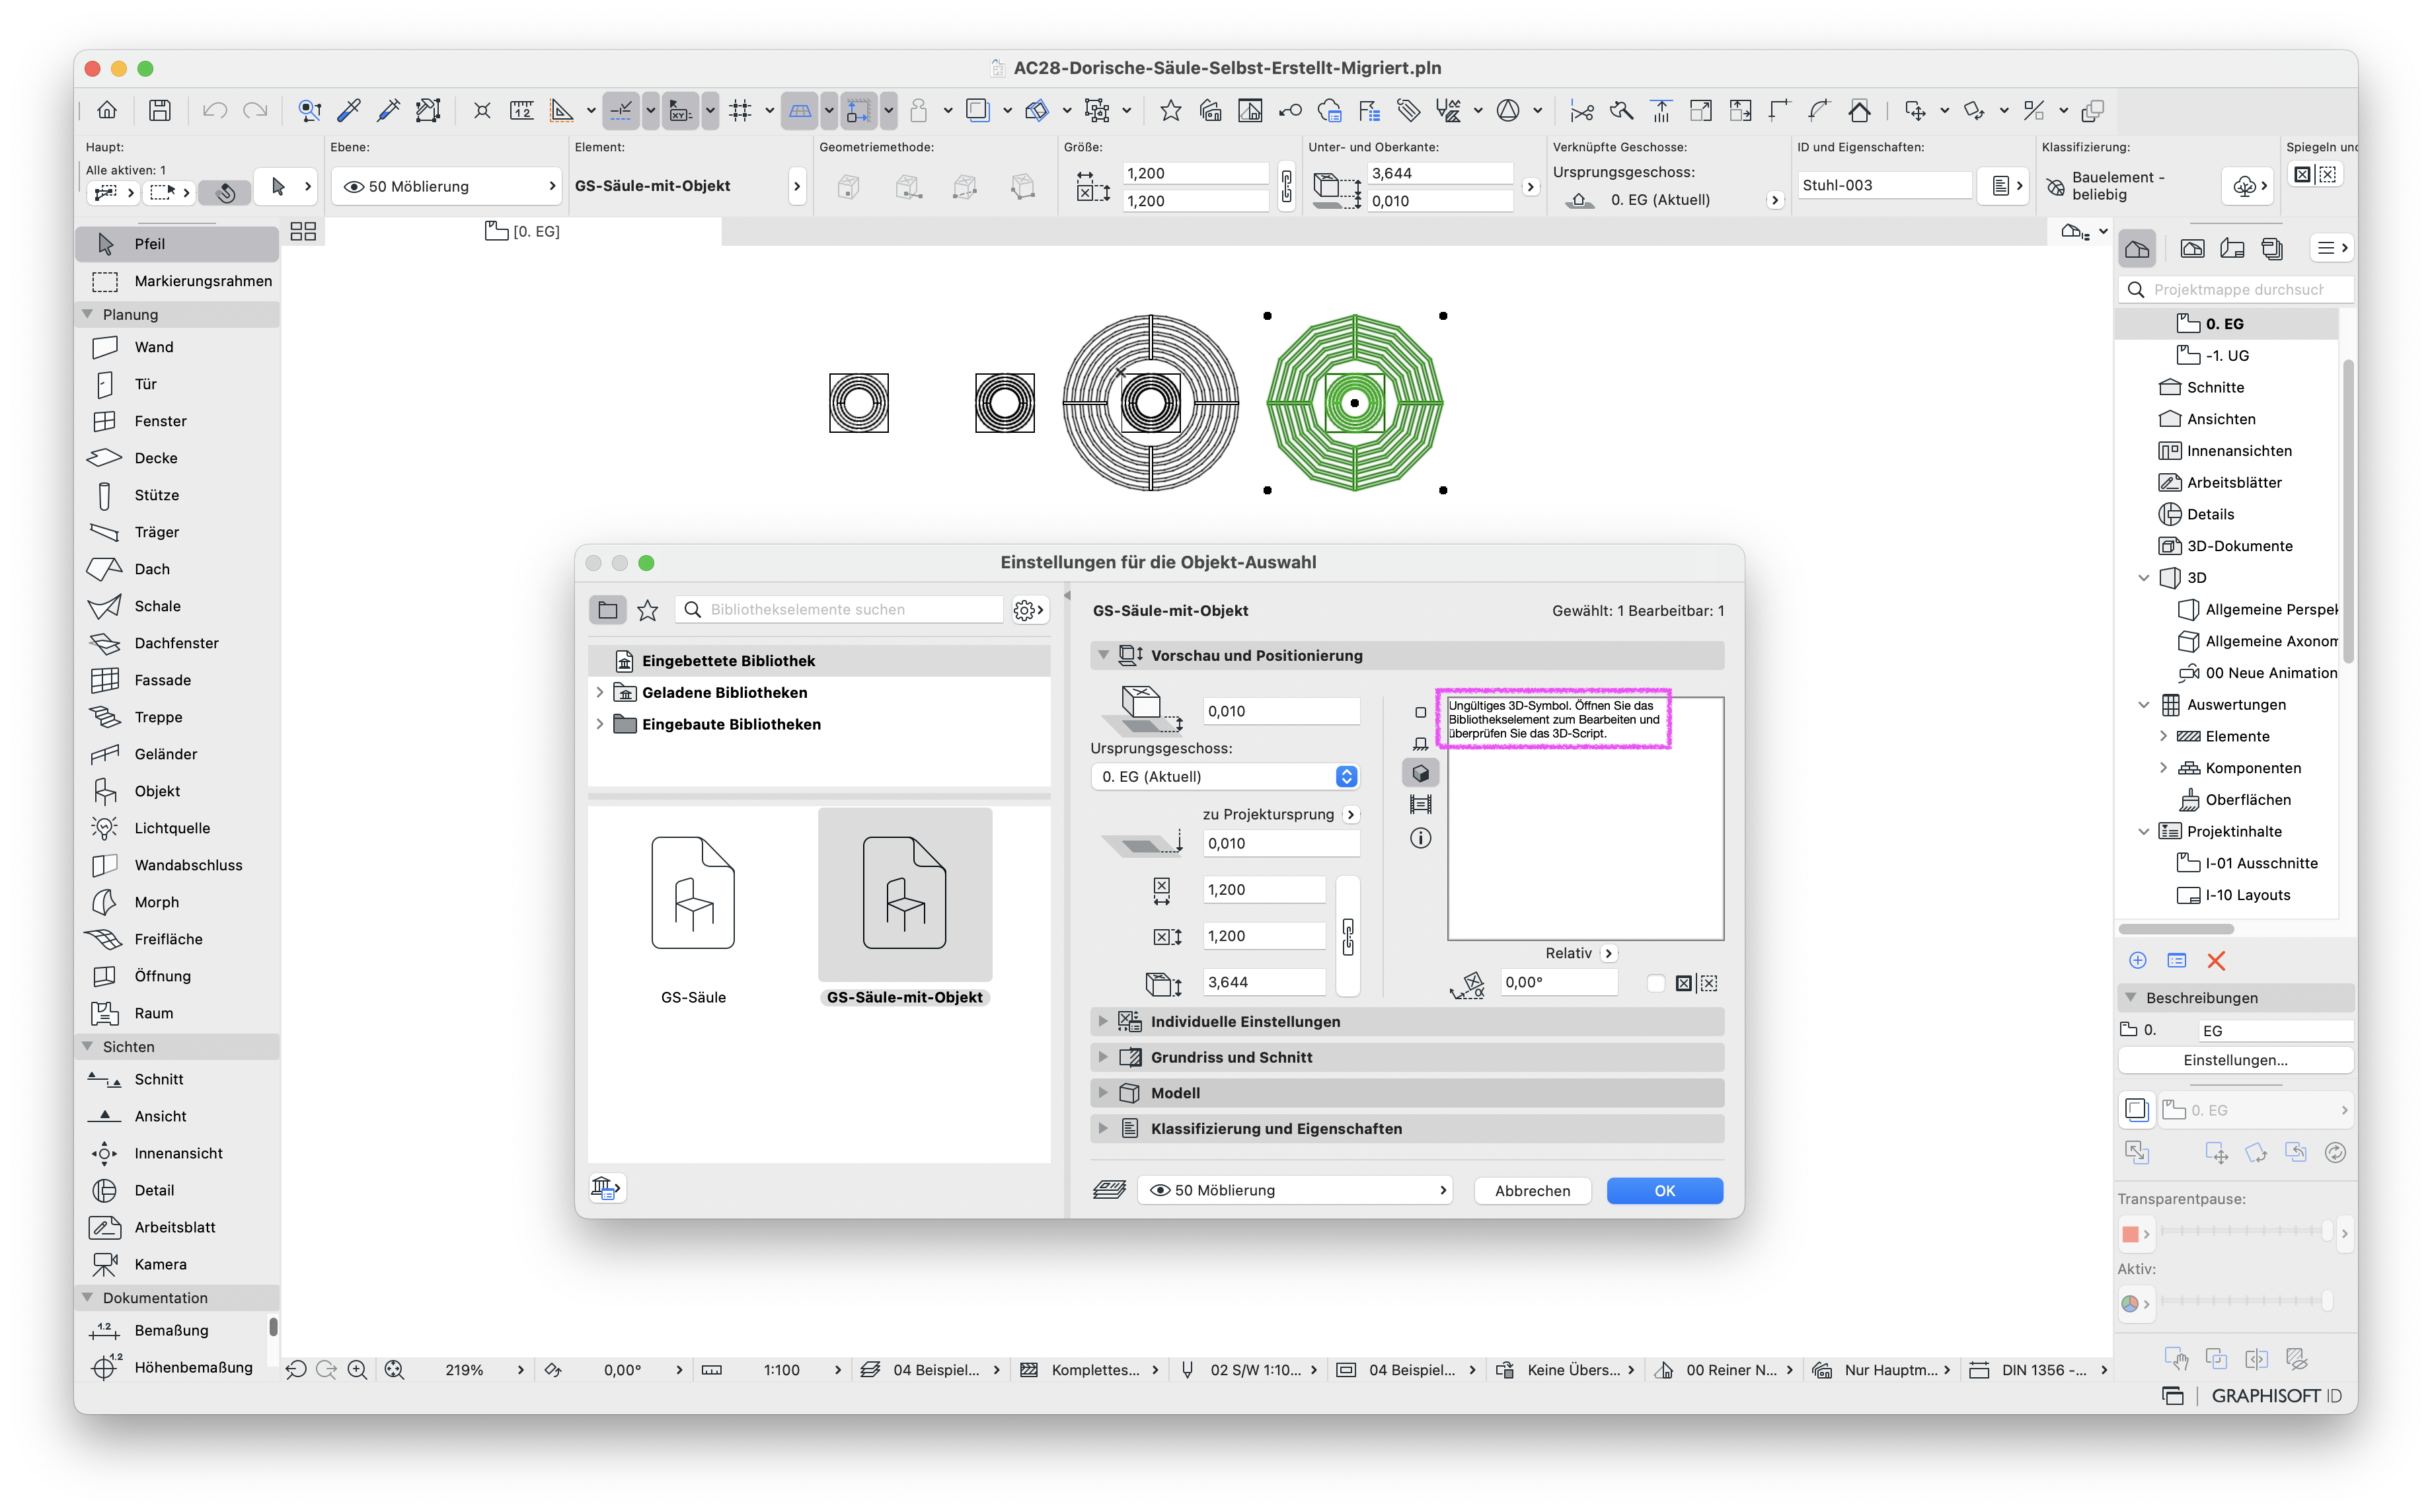Open favorites star in library dialog
Viewport: 2432px width, 1512px height.
(x=648, y=610)
